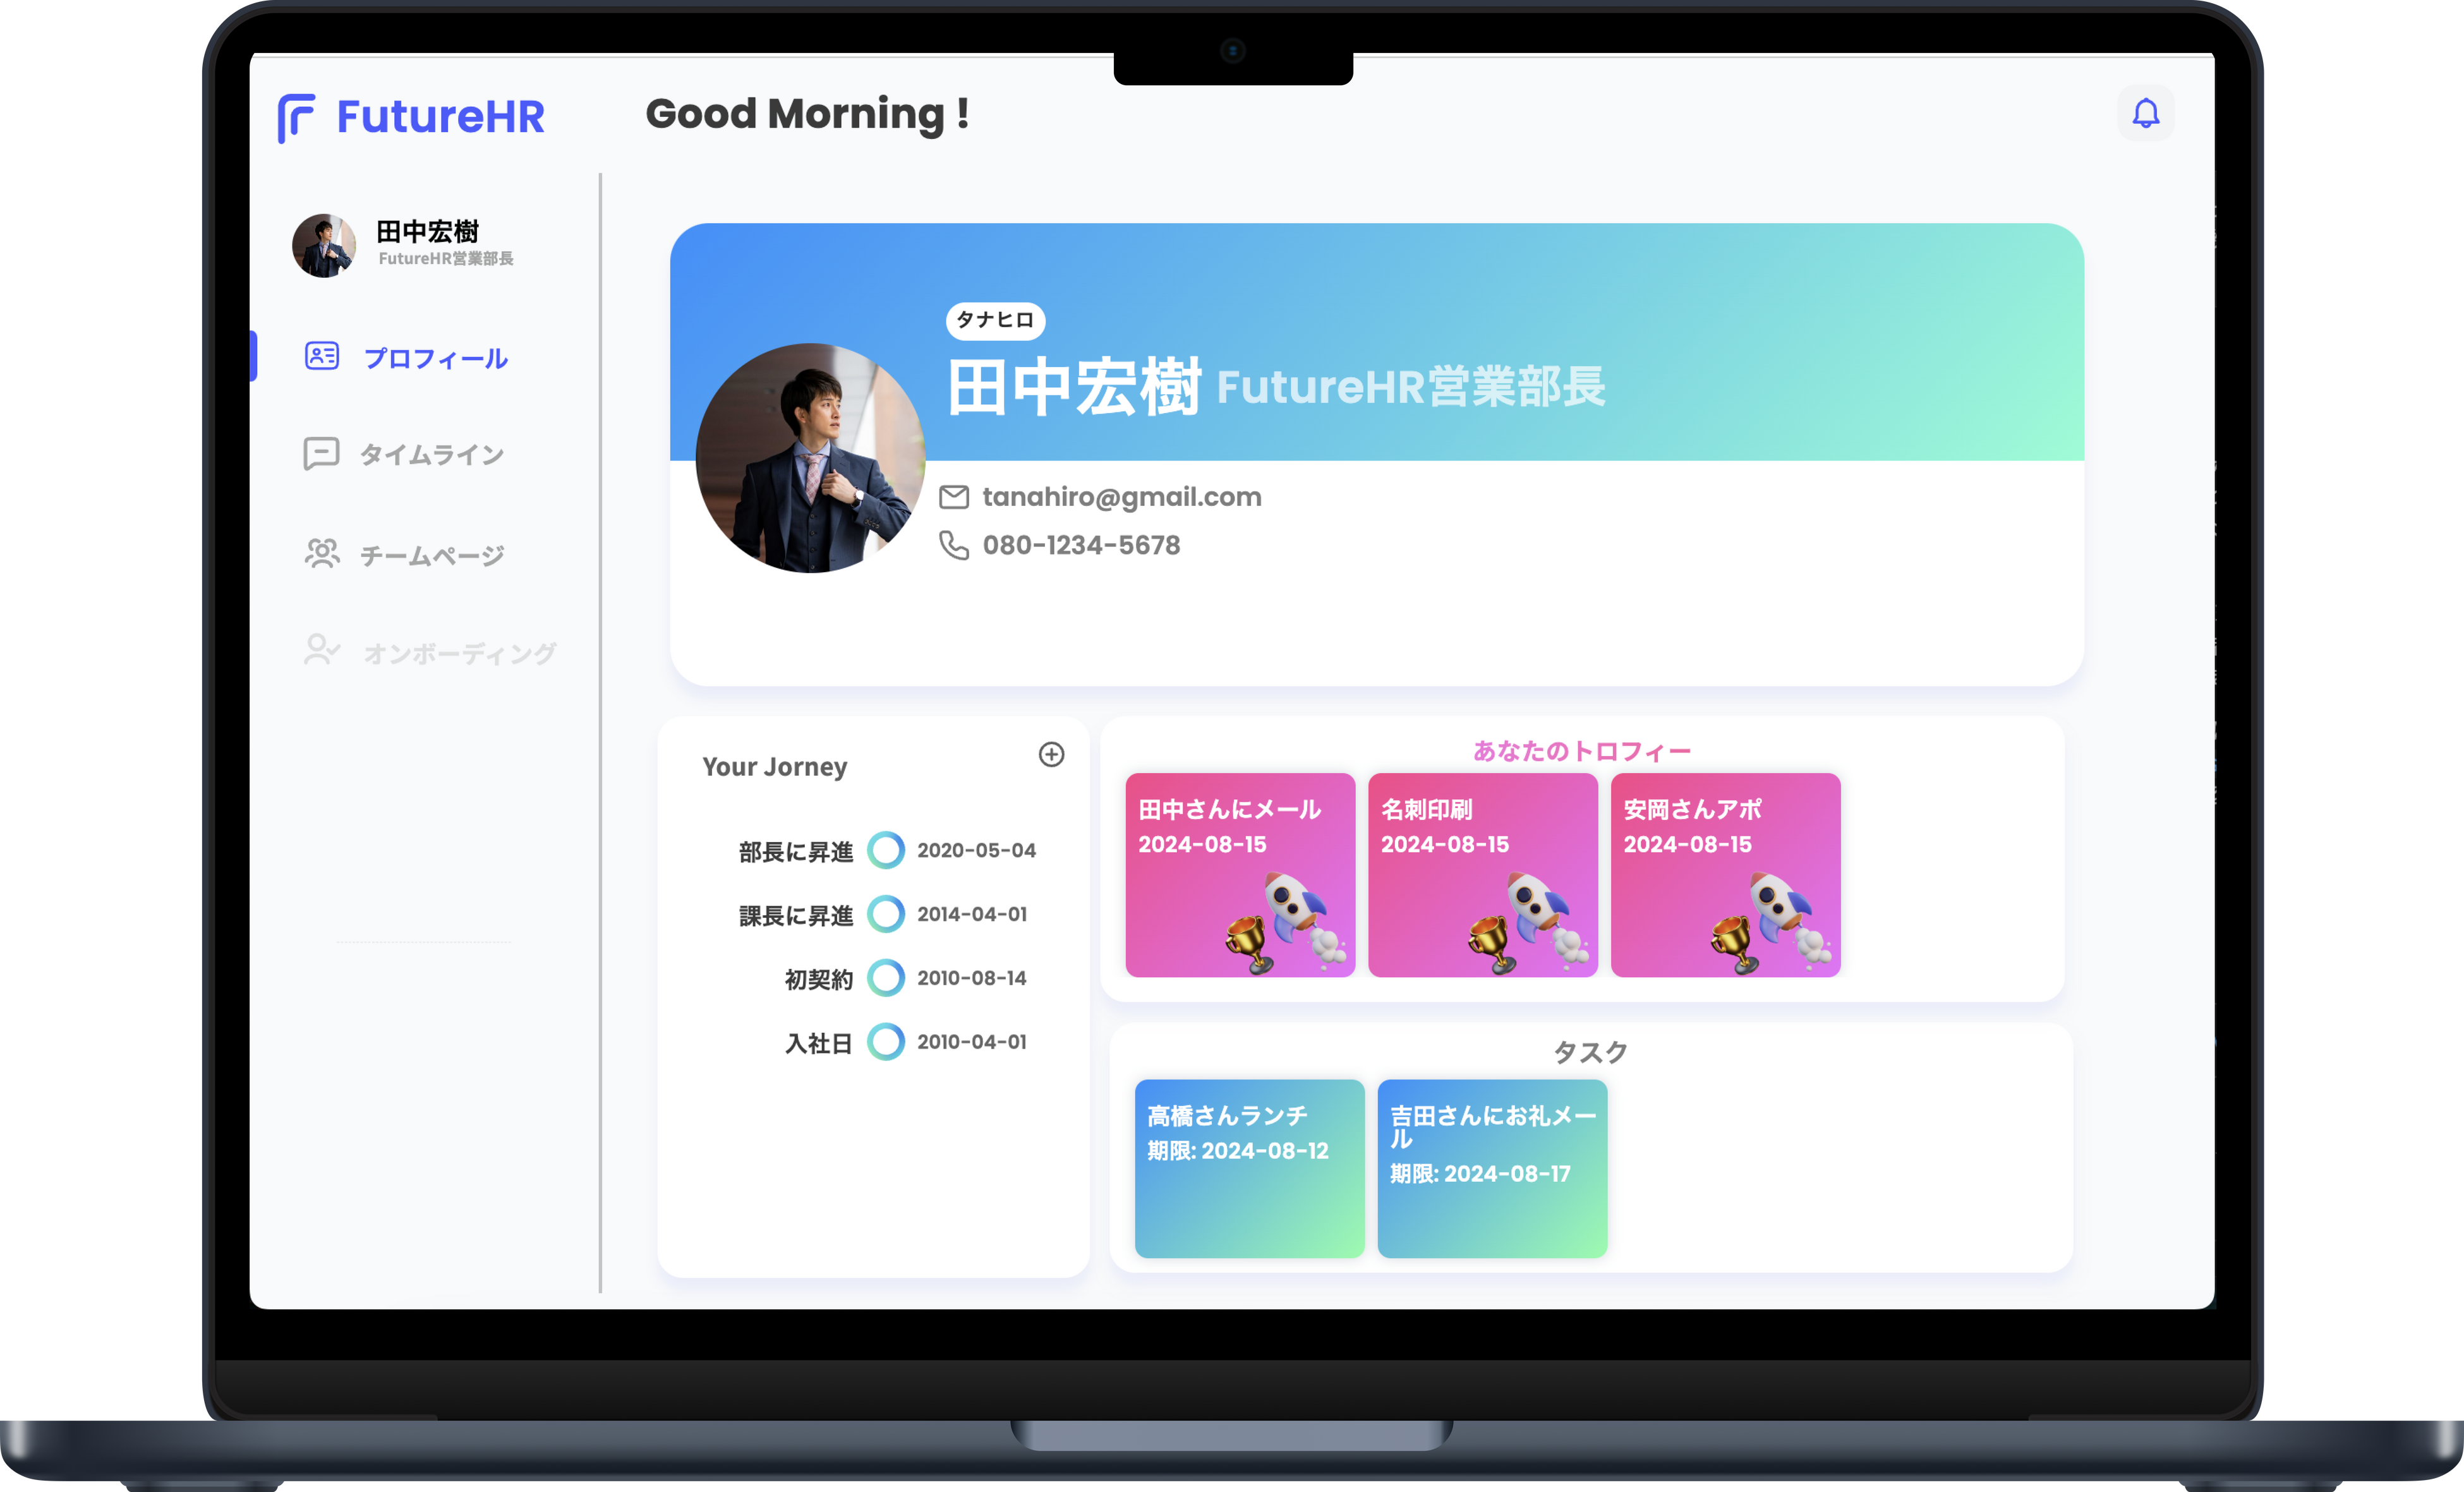Click the Good Morning ! greeting
The width and height of the screenshot is (2464, 1492).
point(807,114)
